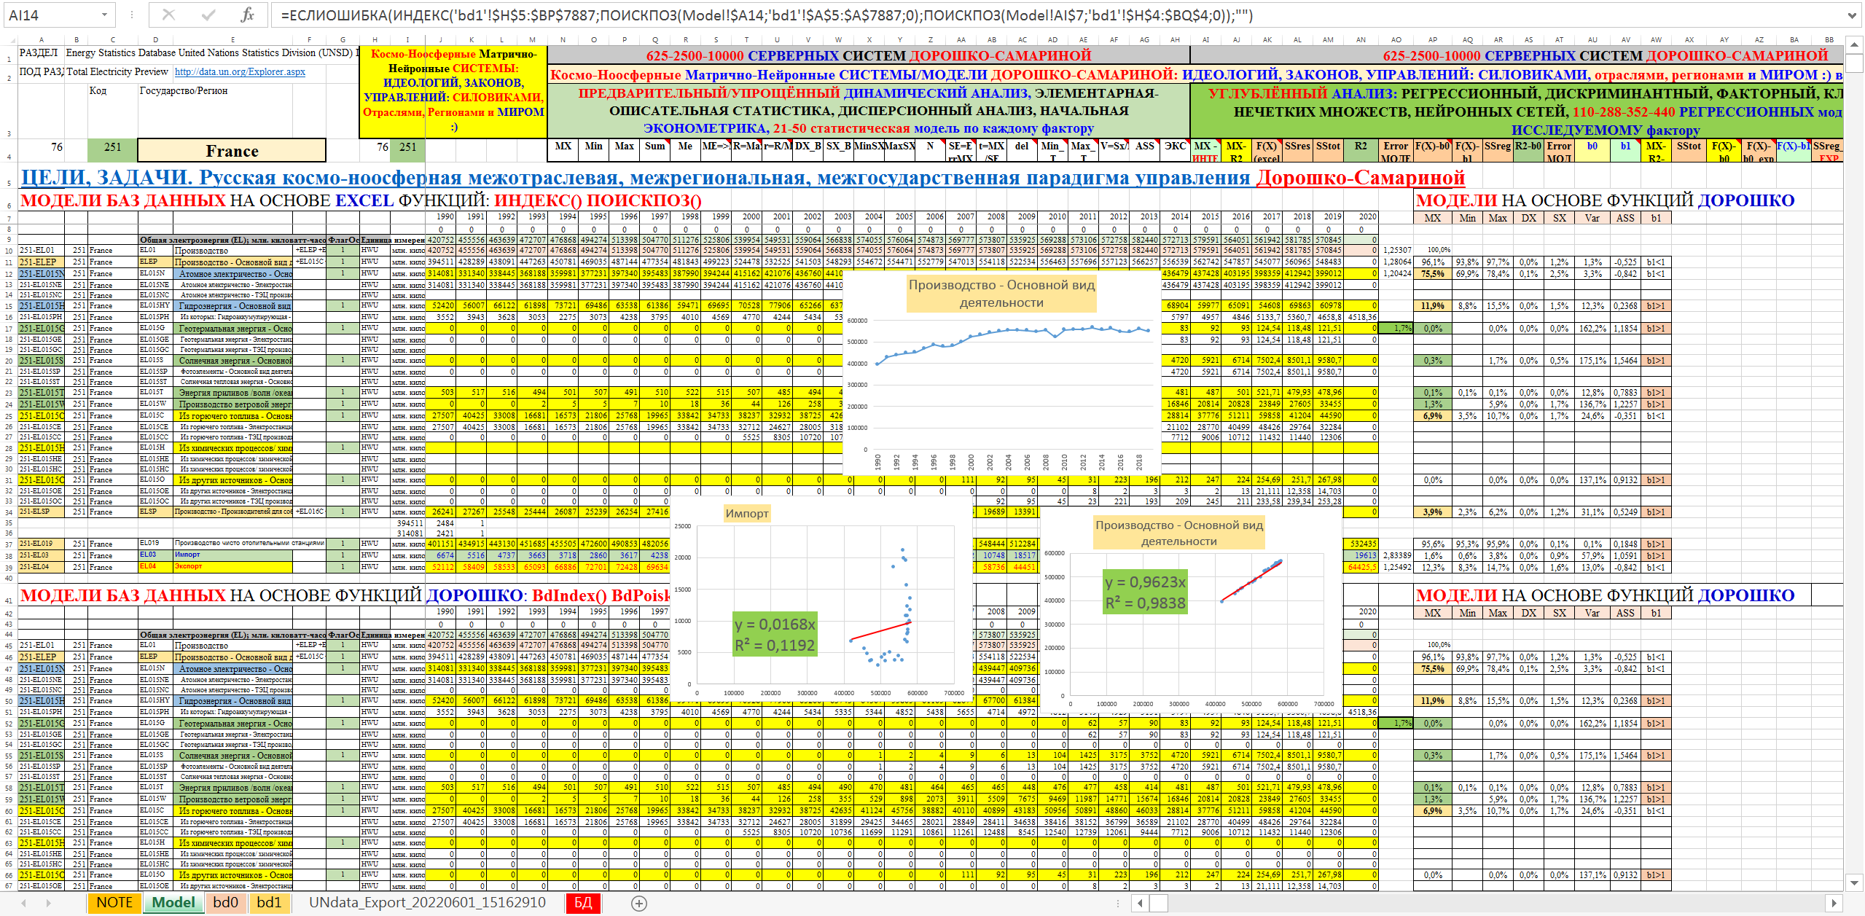Click the Insert Function fx icon
This screenshot has width=1865, height=916.
tap(247, 15)
